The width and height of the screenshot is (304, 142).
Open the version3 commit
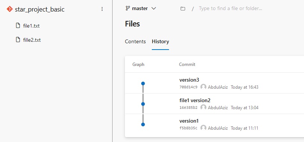pos(189,80)
